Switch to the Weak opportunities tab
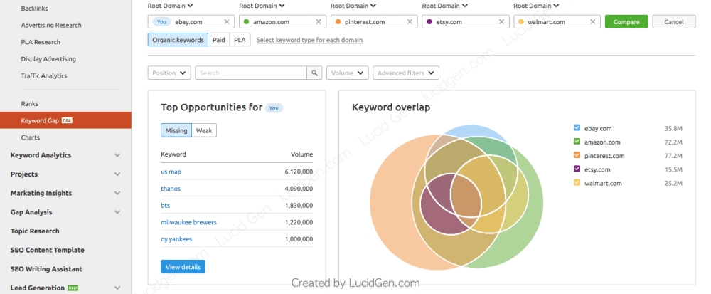Viewport: 711px width, 294px height. coord(204,130)
